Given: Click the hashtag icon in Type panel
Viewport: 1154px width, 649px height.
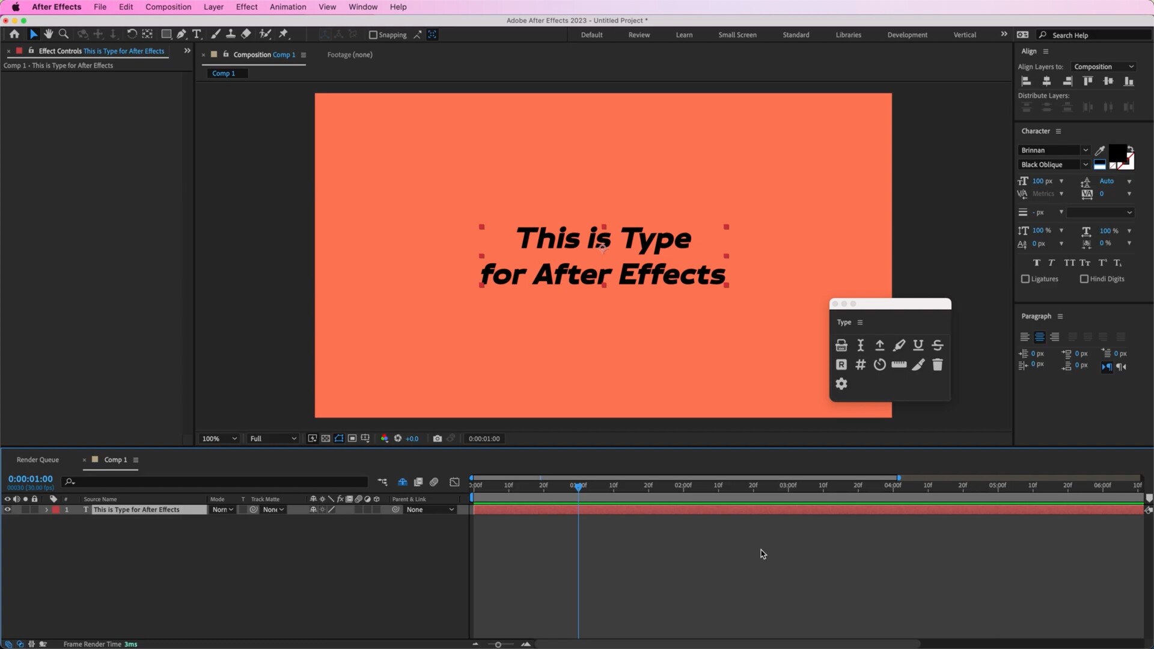Looking at the screenshot, I should pyautogui.click(x=861, y=364).
